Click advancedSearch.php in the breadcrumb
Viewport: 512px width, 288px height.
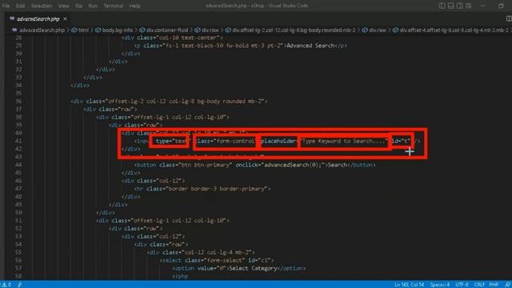[42, 30]
